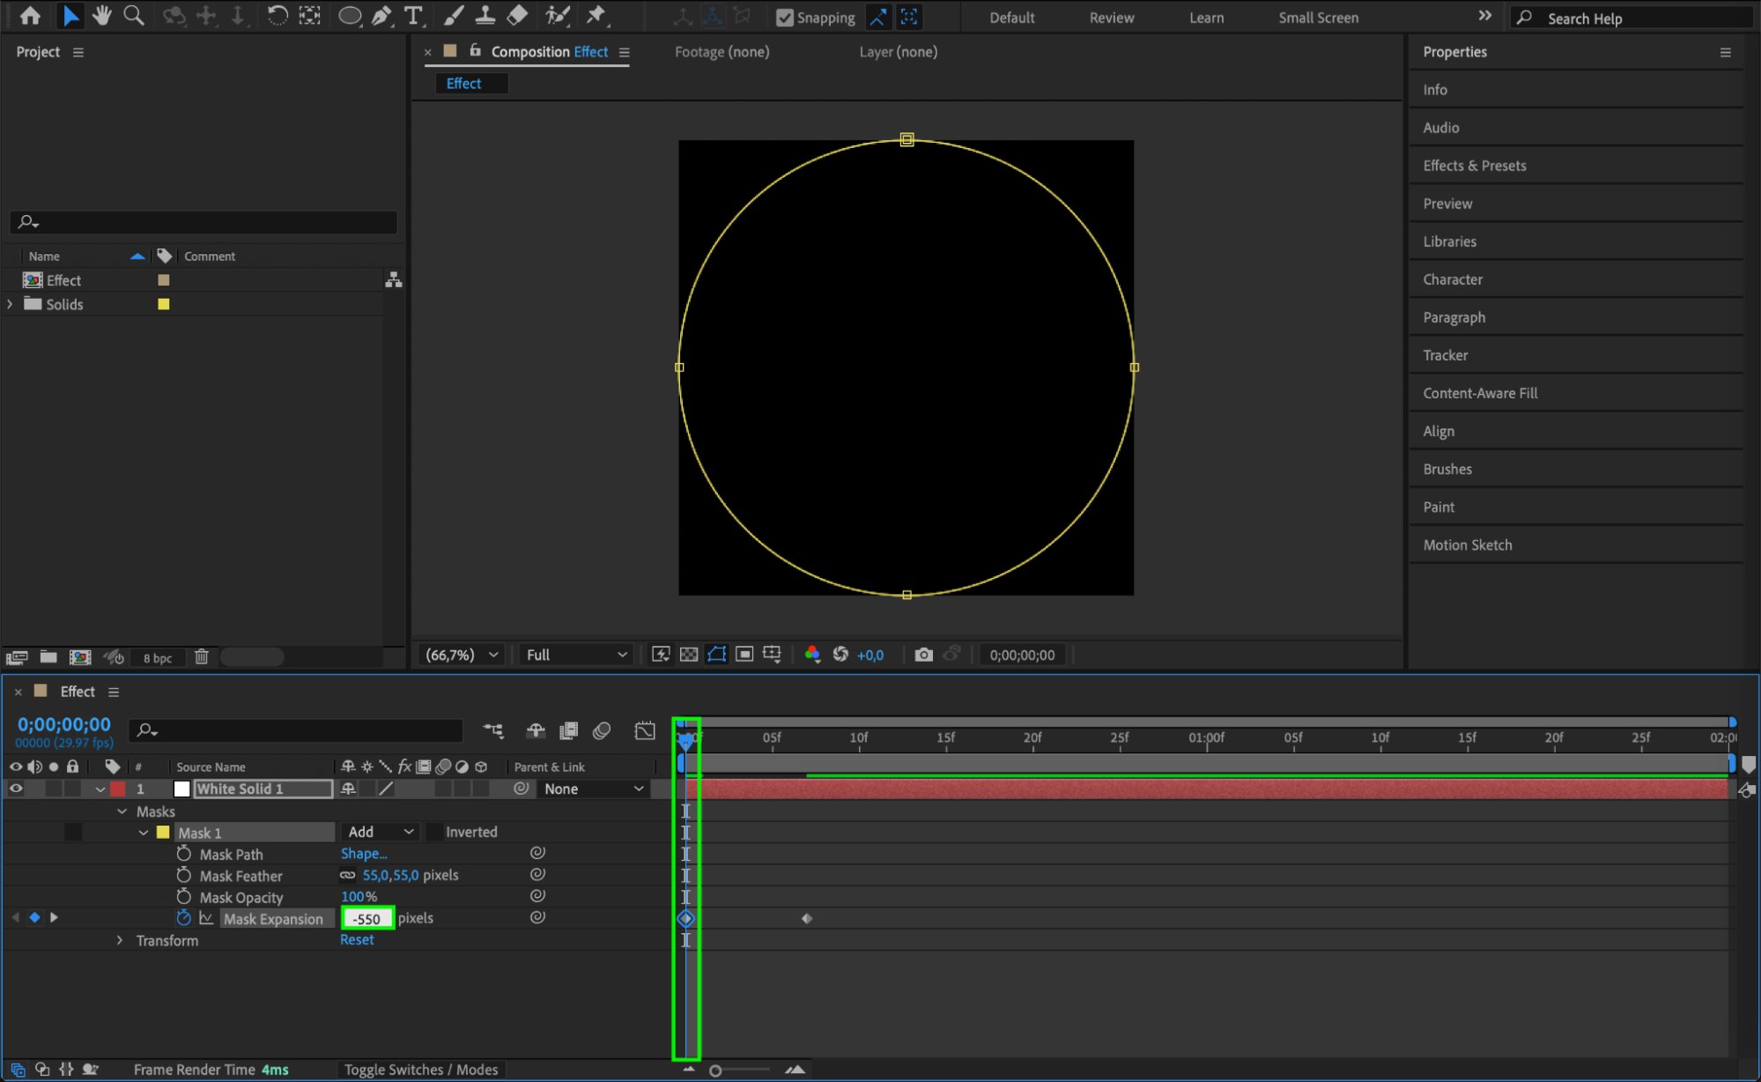Open the Effects & Presets panel
The height and width of the screenshot is (1082, 1761).
[x=1474, y=166]
